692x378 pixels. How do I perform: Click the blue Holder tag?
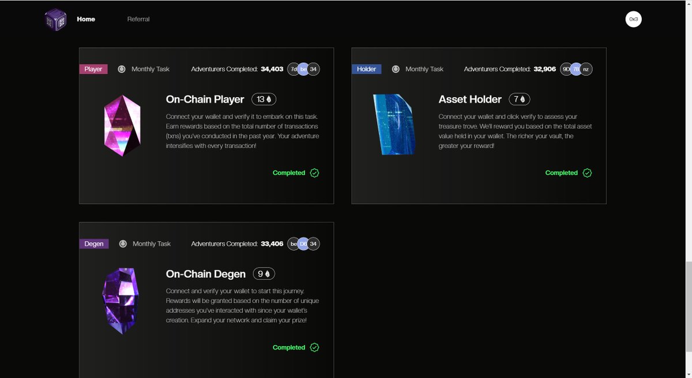366,69
